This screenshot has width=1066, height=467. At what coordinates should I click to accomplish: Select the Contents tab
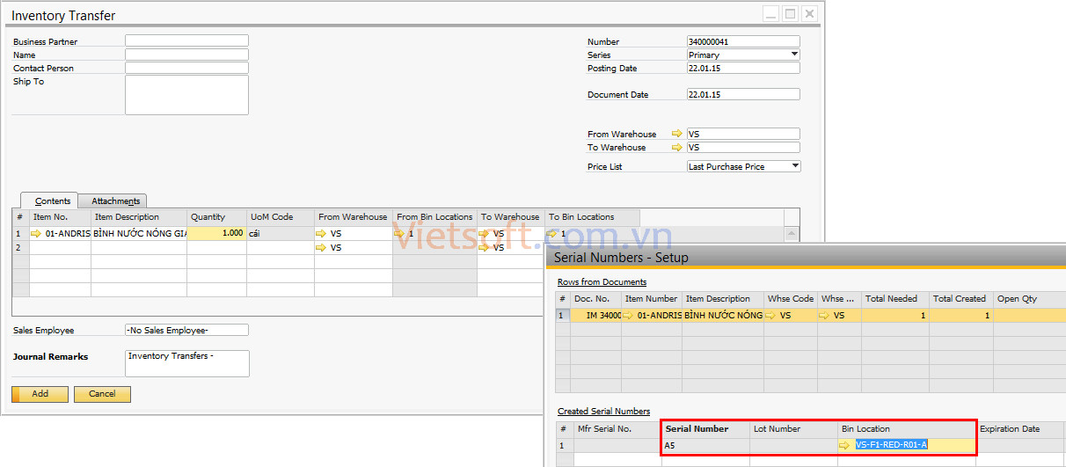click(x=53, y=201)
